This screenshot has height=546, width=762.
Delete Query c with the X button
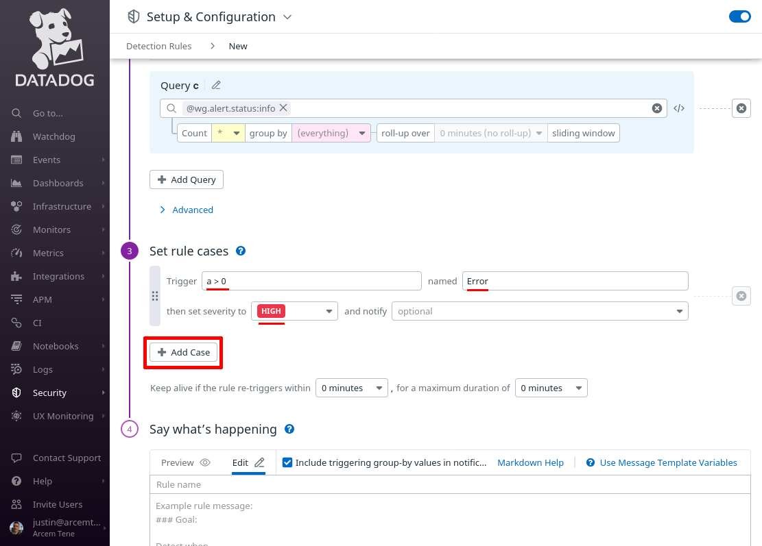(741, 108)
